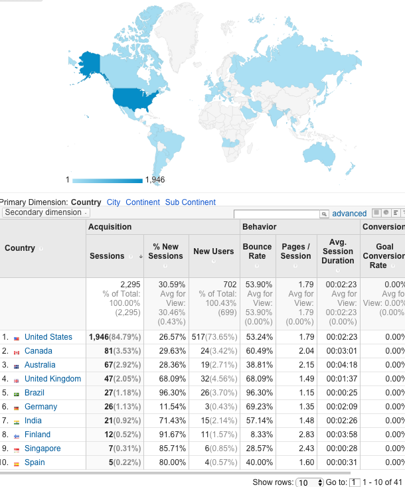Select Country as primary dimension
405x487 pixels.
86,202
